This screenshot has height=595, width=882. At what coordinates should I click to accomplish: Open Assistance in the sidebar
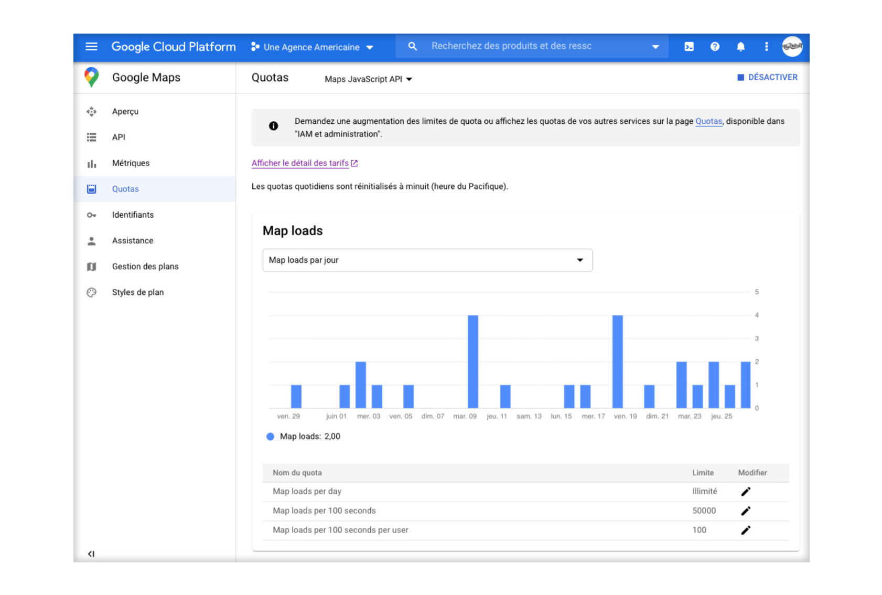tap(133, 241)
